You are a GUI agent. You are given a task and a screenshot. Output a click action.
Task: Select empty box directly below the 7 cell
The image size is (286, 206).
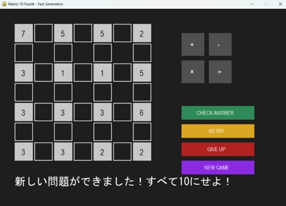24,53
